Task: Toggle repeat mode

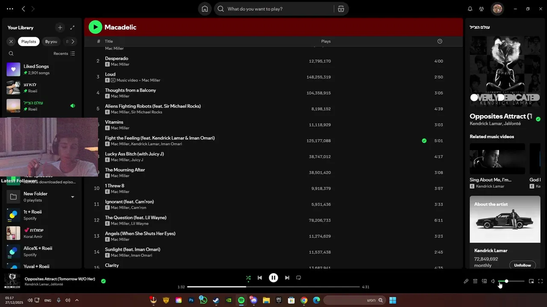Action: (299, 278)
